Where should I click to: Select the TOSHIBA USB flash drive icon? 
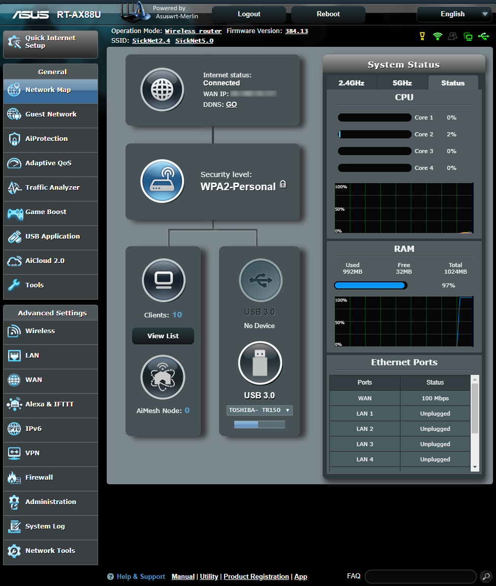pyautogui.click(x=260, y=363)
